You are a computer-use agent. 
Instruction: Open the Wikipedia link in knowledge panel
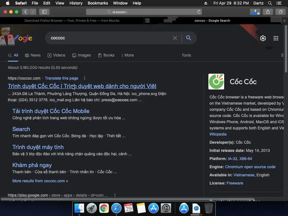point(218,134)
